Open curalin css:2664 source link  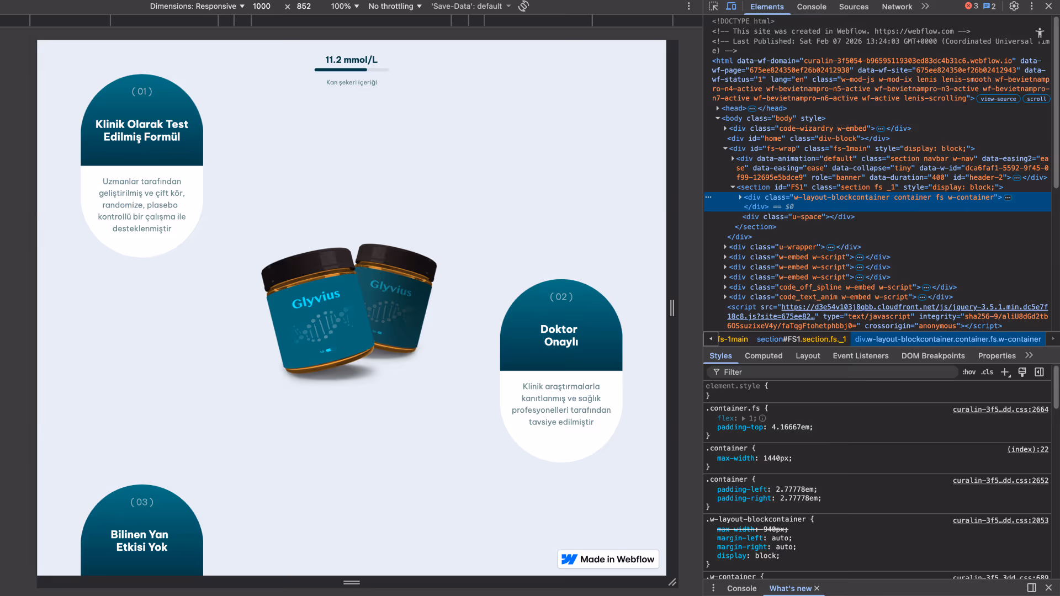(1000, 409)
